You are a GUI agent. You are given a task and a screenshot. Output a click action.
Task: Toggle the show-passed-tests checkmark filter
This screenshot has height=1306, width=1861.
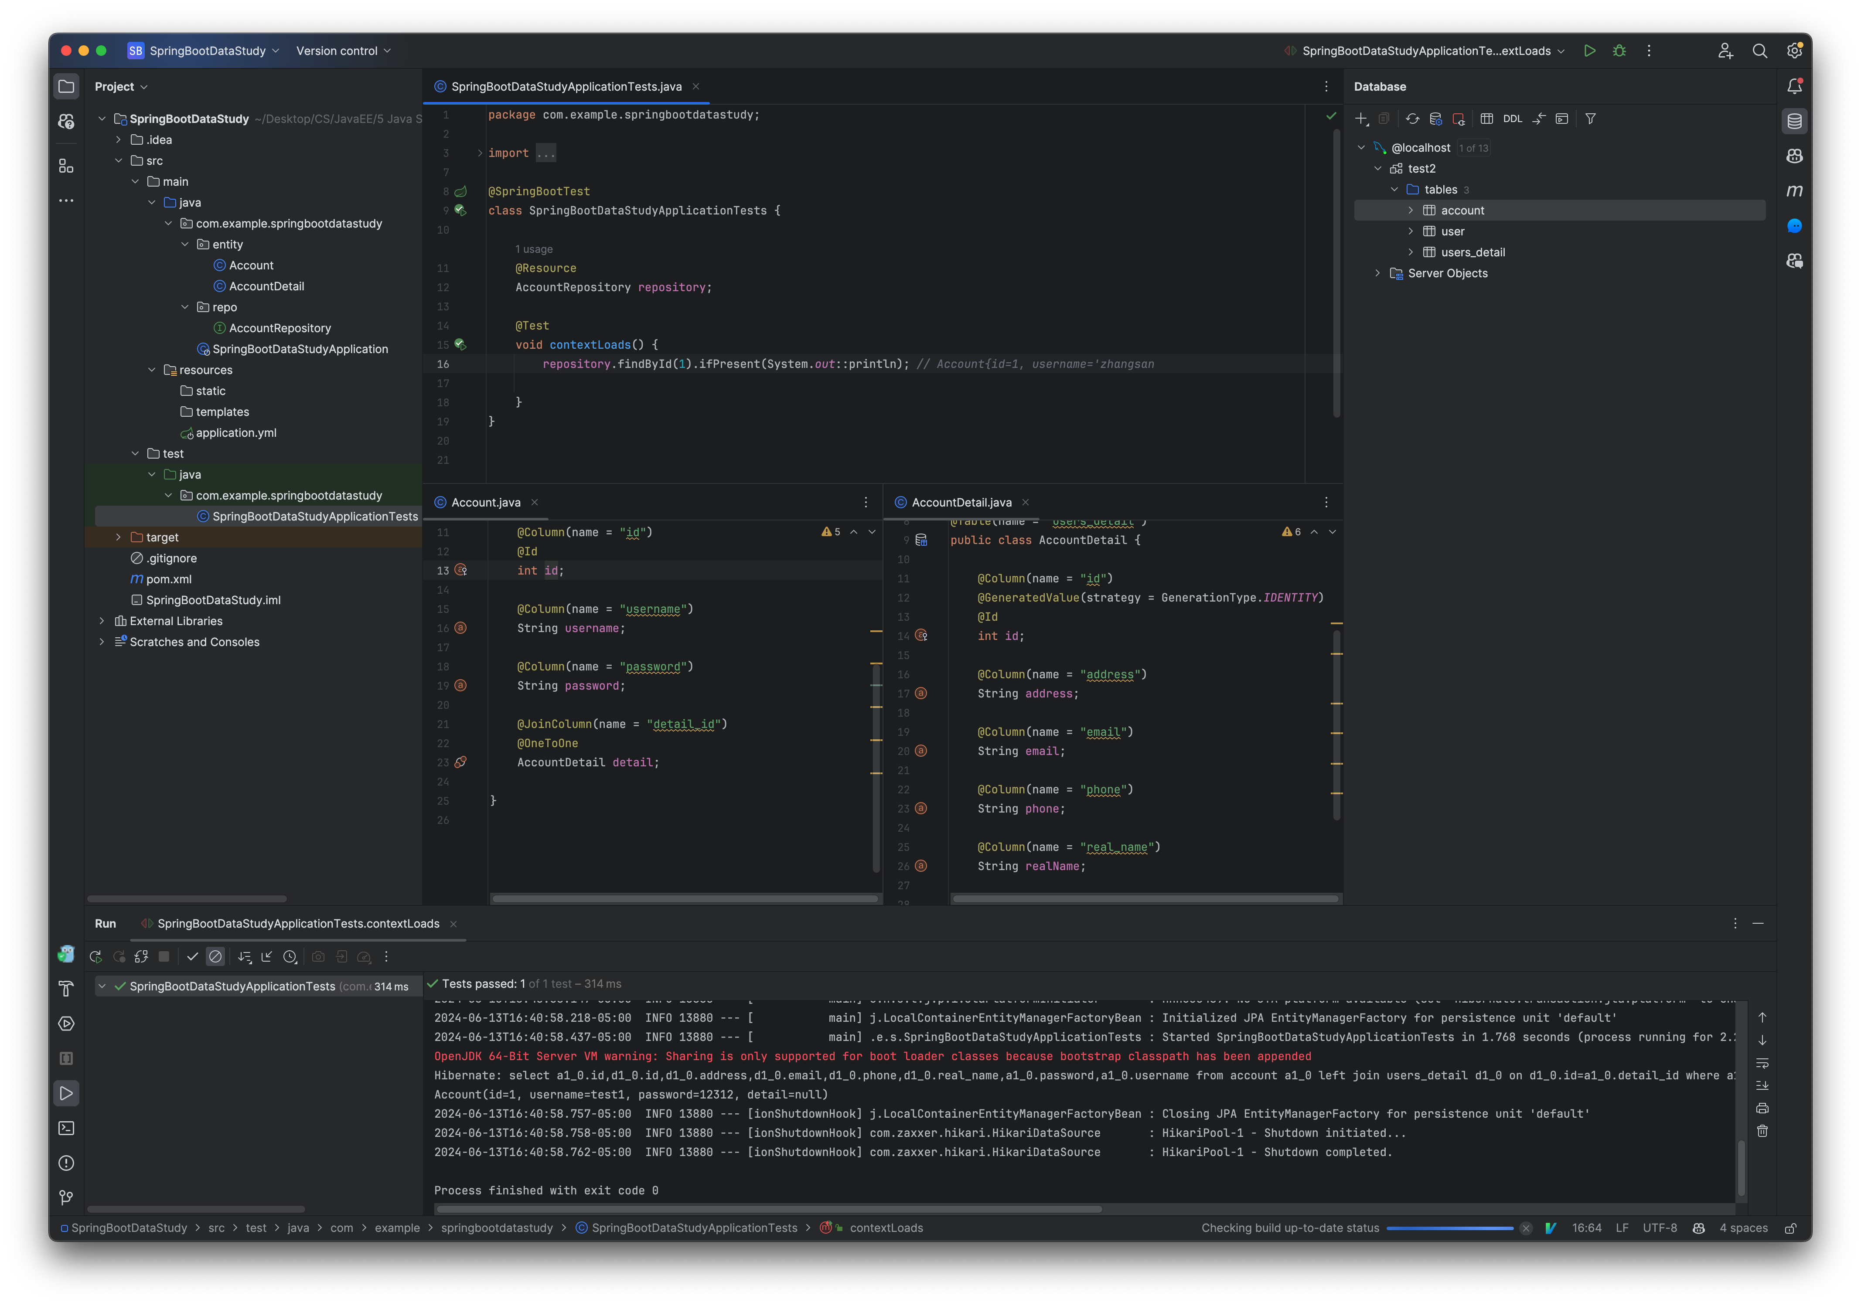(193, 957)
